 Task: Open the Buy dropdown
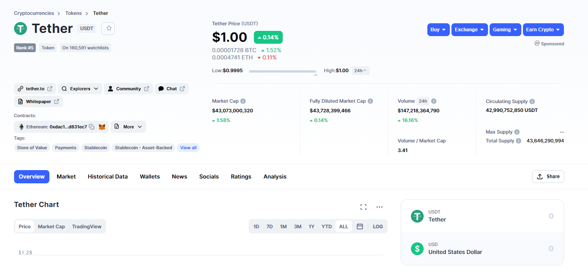[x=438, y=30]
